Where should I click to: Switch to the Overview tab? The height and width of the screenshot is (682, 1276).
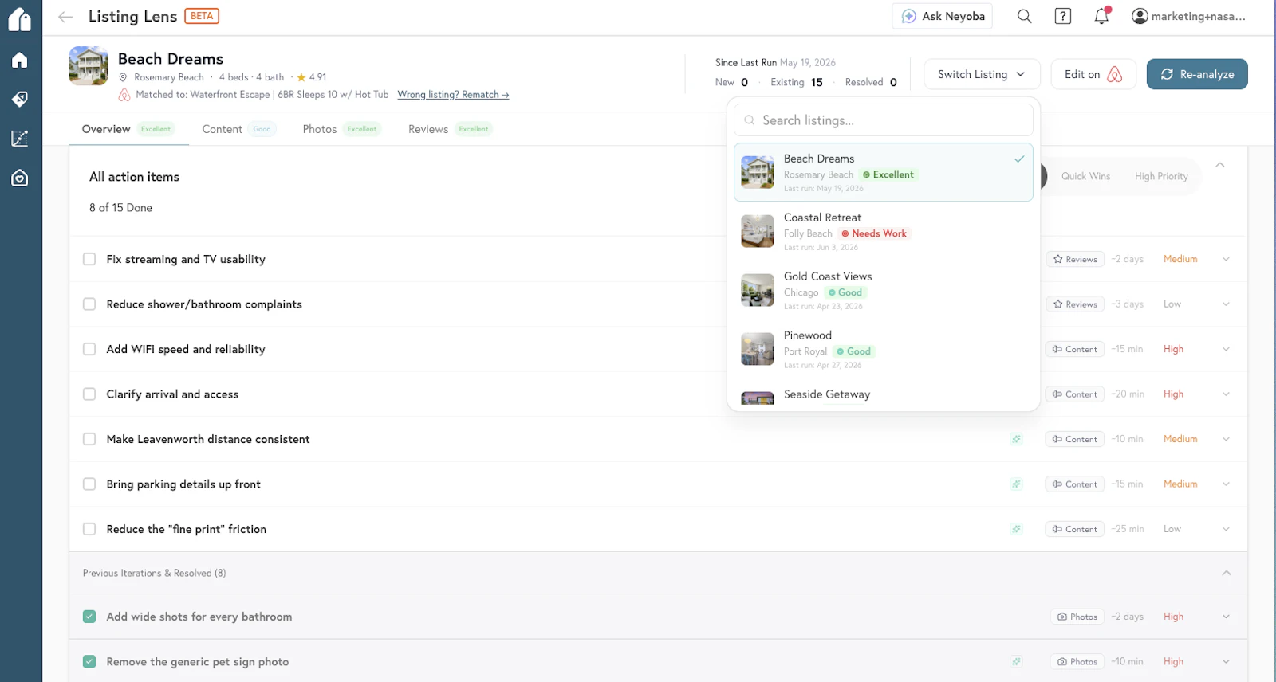(128, 129)
